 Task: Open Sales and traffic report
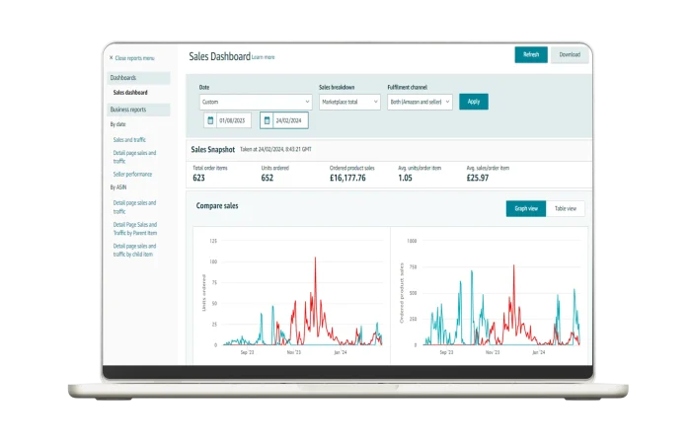tap(129, 140)
